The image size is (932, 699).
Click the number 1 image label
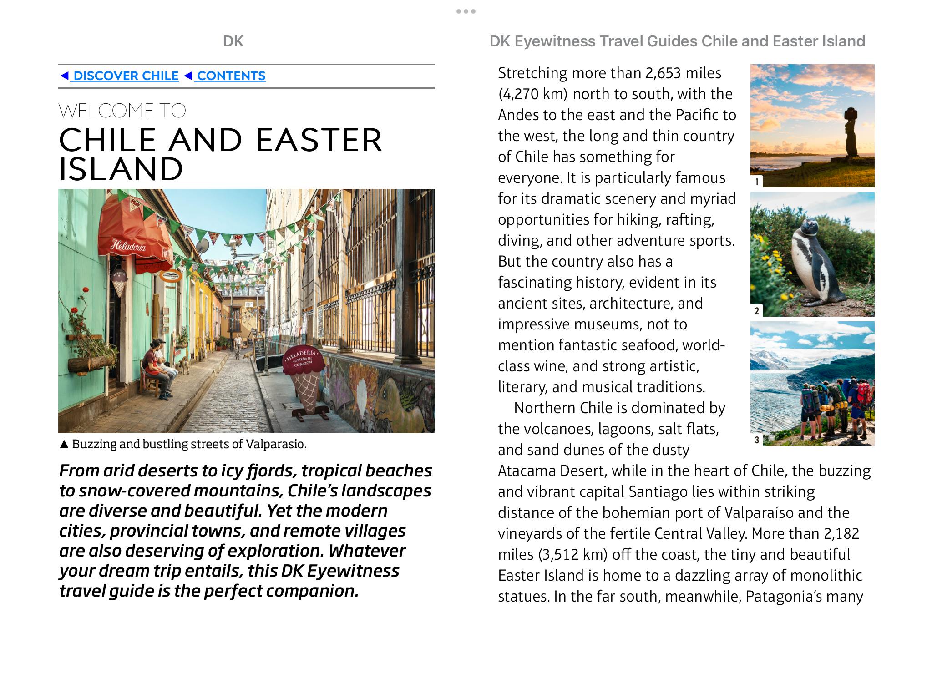coord(756,182)
